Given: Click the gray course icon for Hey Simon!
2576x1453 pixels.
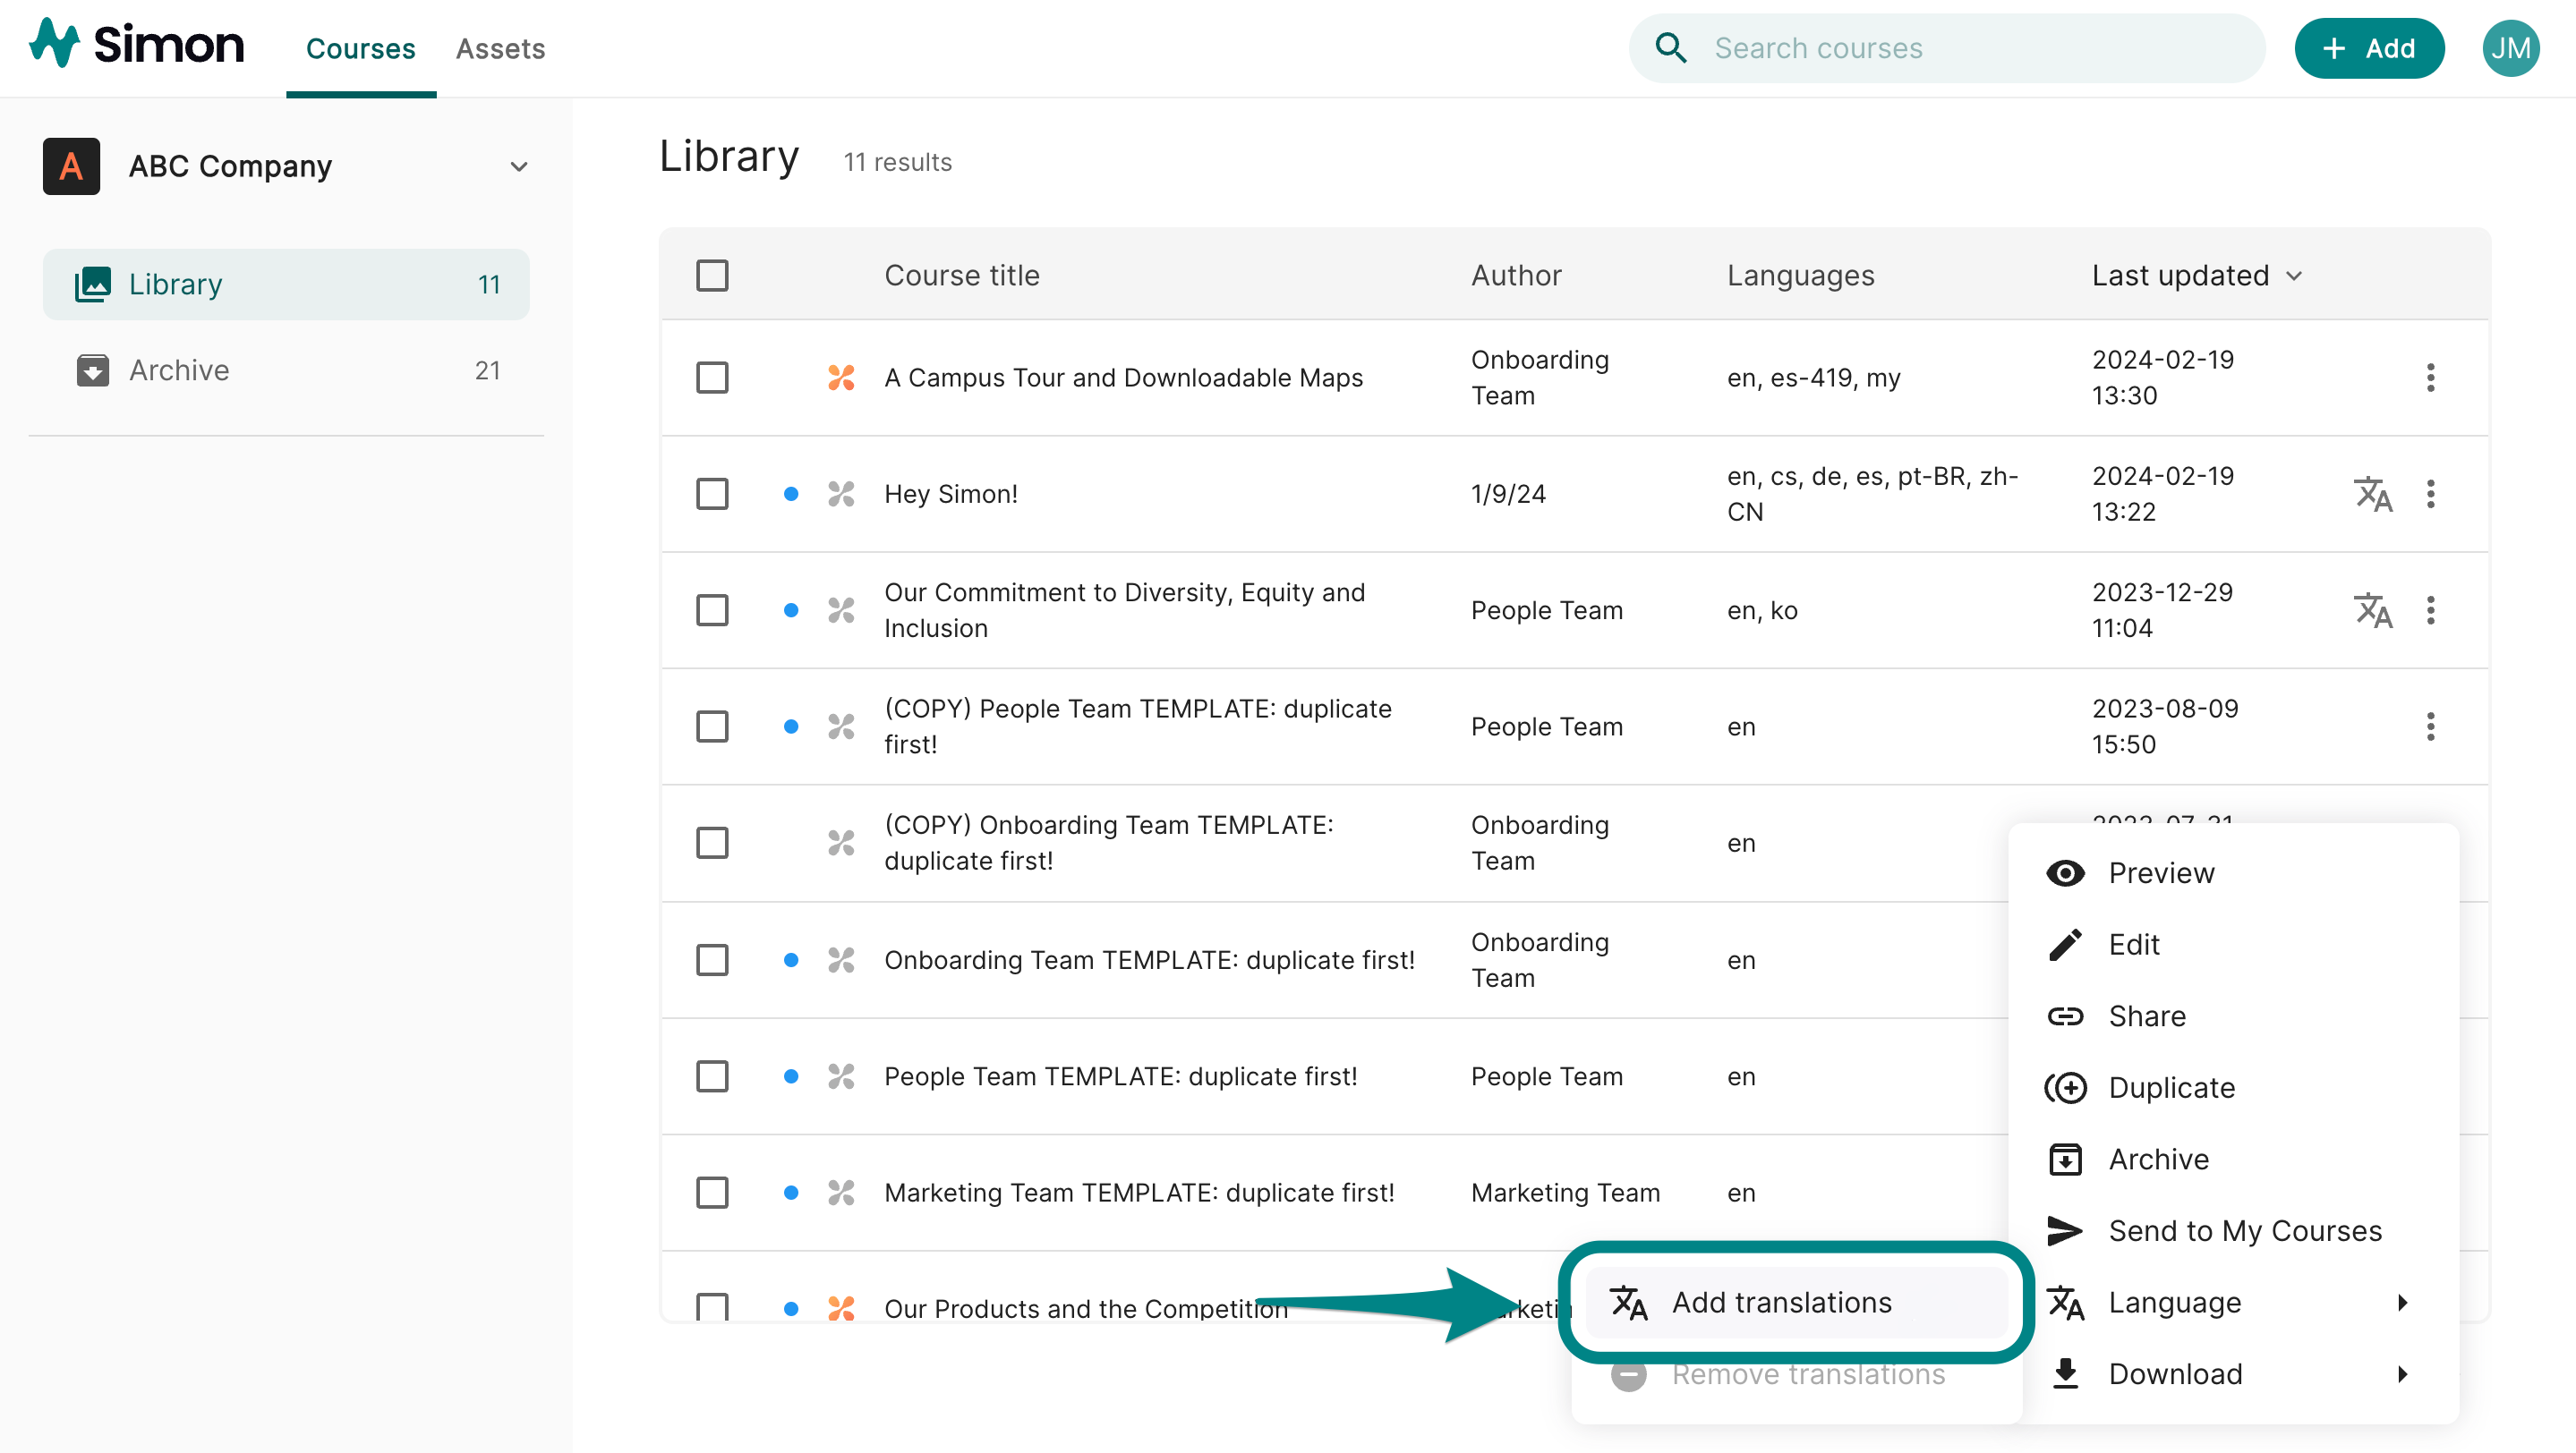Looking at the screenshot, I should click(x=841, y=494).
